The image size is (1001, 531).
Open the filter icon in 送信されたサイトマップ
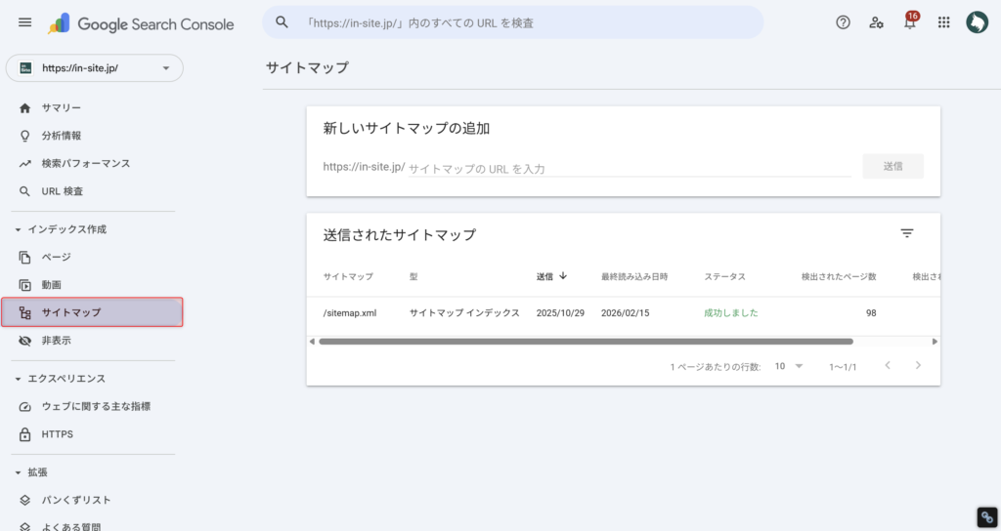pos(906,233)
